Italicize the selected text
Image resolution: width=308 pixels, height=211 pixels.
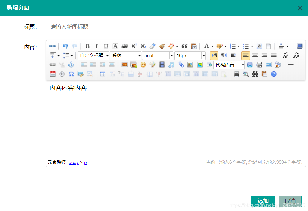coord(96,46)
